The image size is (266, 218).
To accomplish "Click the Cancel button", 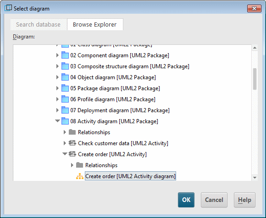I will click(214, 200).
